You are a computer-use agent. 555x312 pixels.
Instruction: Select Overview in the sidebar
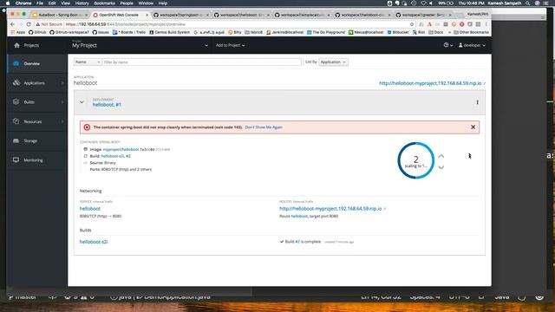point(37,63)
